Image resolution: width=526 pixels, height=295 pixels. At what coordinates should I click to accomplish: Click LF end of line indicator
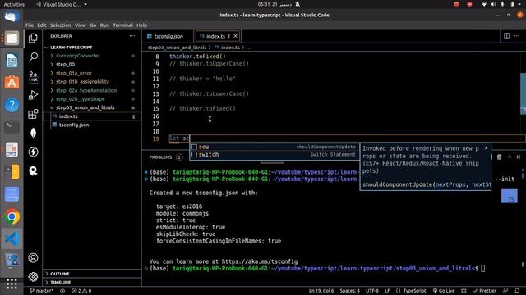387,291
